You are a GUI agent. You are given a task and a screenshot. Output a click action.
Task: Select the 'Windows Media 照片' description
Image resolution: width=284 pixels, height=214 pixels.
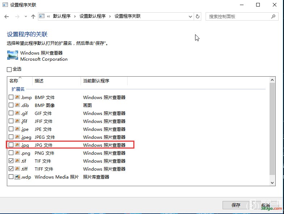click(x=57, y=177)
